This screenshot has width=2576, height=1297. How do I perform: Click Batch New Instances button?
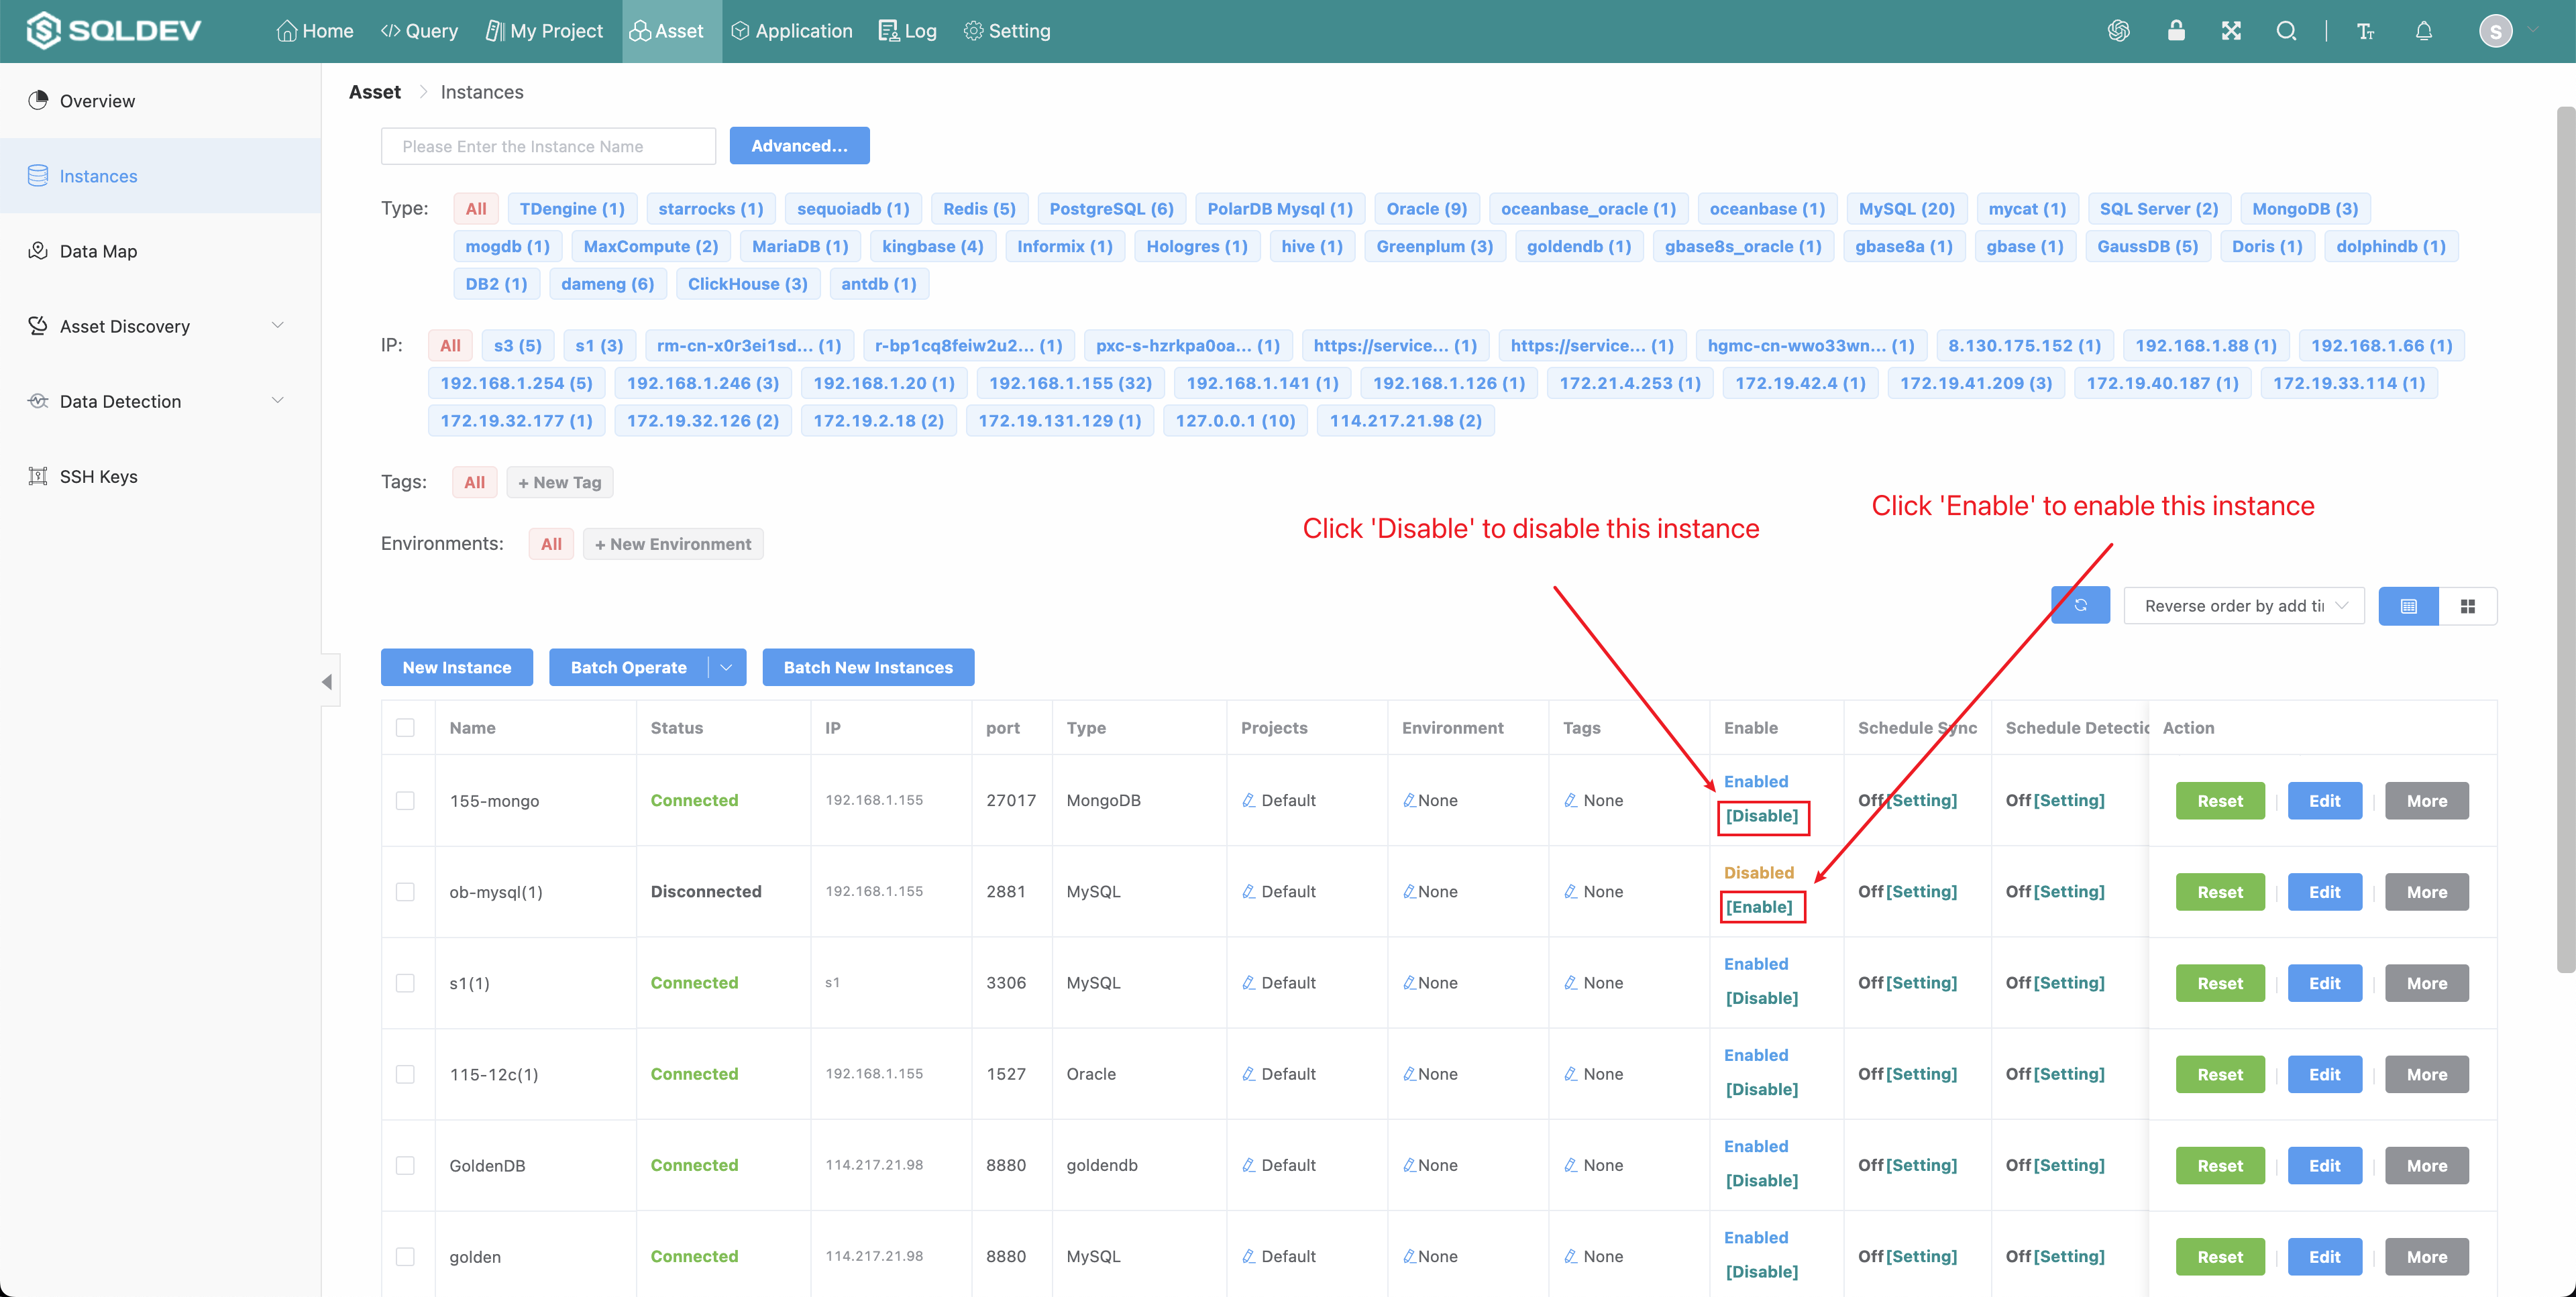(x=868, y=667)
